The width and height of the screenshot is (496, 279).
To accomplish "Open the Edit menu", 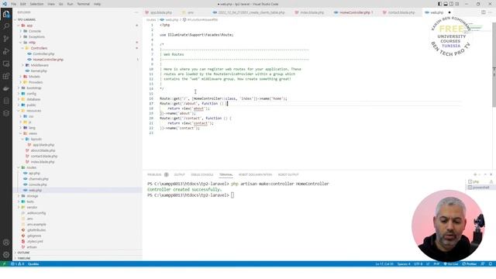I will pos(23,4).
